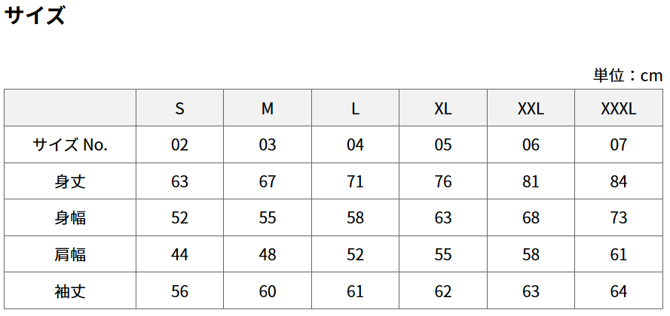Screen dimensions: 670x316
Task: Select 身幅 value 73 for XXXL
Action: click(x=619, y=218)
